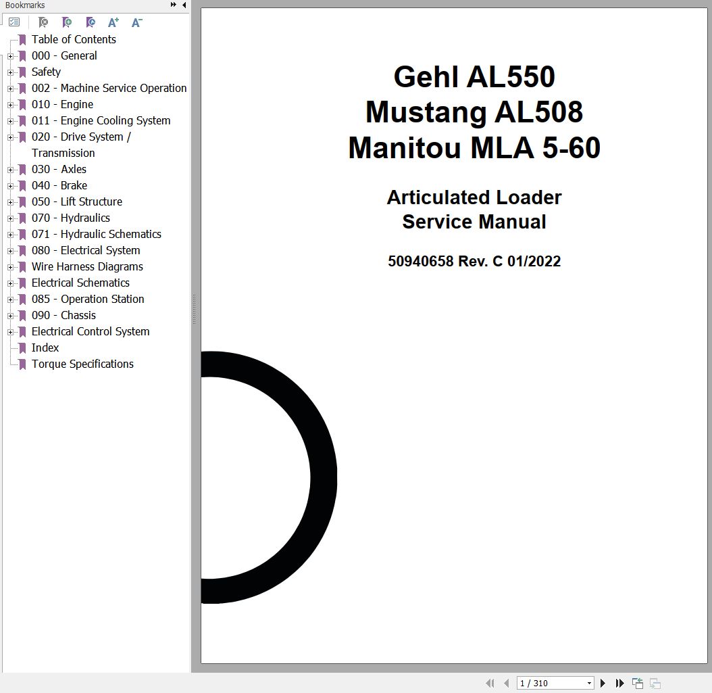Image resolution: width=712 pixels, height=693 pixels.
Task: Expand 050 - Lift Structure bookmark
Action: [x=10, y=202]
